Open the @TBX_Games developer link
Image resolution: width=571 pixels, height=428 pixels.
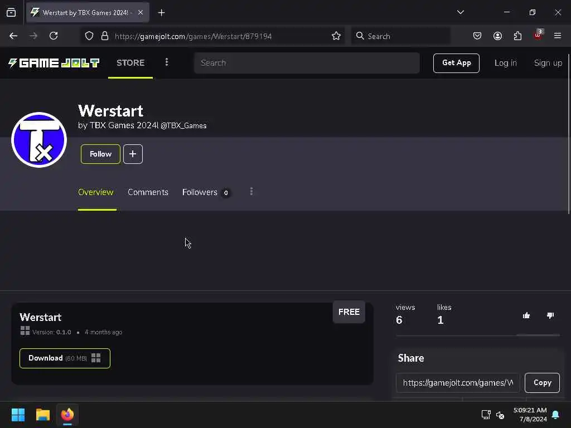[x=183, y=125]
